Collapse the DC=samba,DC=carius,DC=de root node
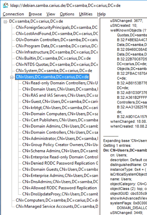The image size is (147, 215). click(5, 22)
